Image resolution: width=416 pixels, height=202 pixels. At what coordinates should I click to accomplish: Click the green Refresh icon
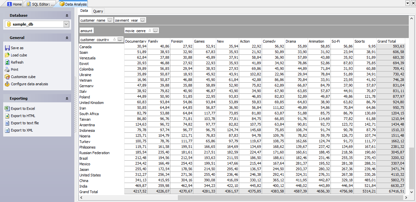(x=8, y=62)
